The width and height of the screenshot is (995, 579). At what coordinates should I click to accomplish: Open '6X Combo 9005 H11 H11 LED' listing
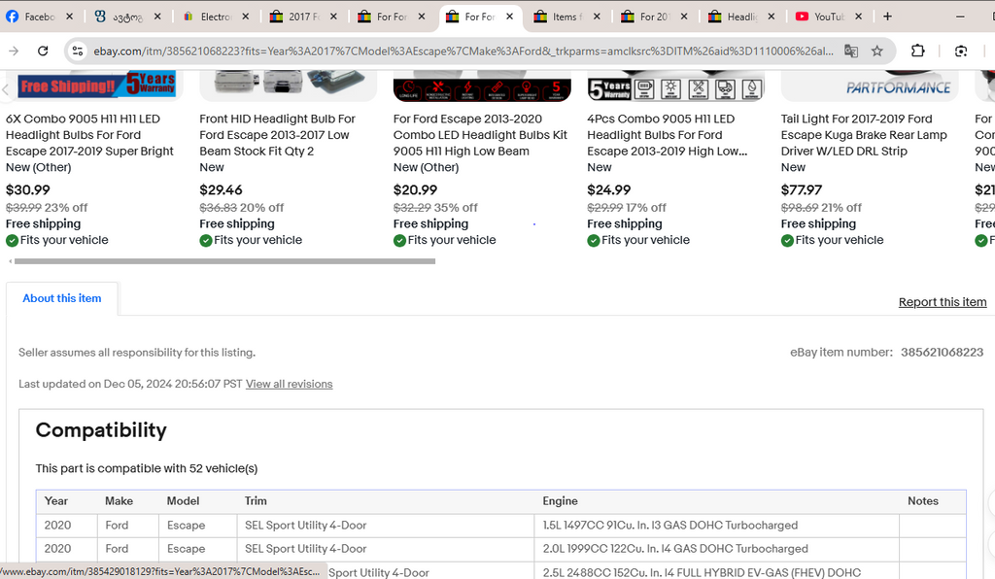point(89,135)
